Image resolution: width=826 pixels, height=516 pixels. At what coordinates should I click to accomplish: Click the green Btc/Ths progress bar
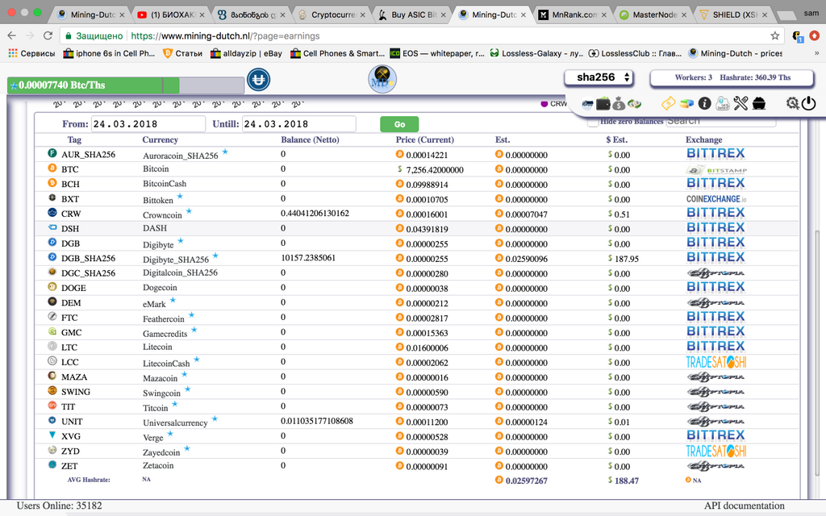click(125, 85)
